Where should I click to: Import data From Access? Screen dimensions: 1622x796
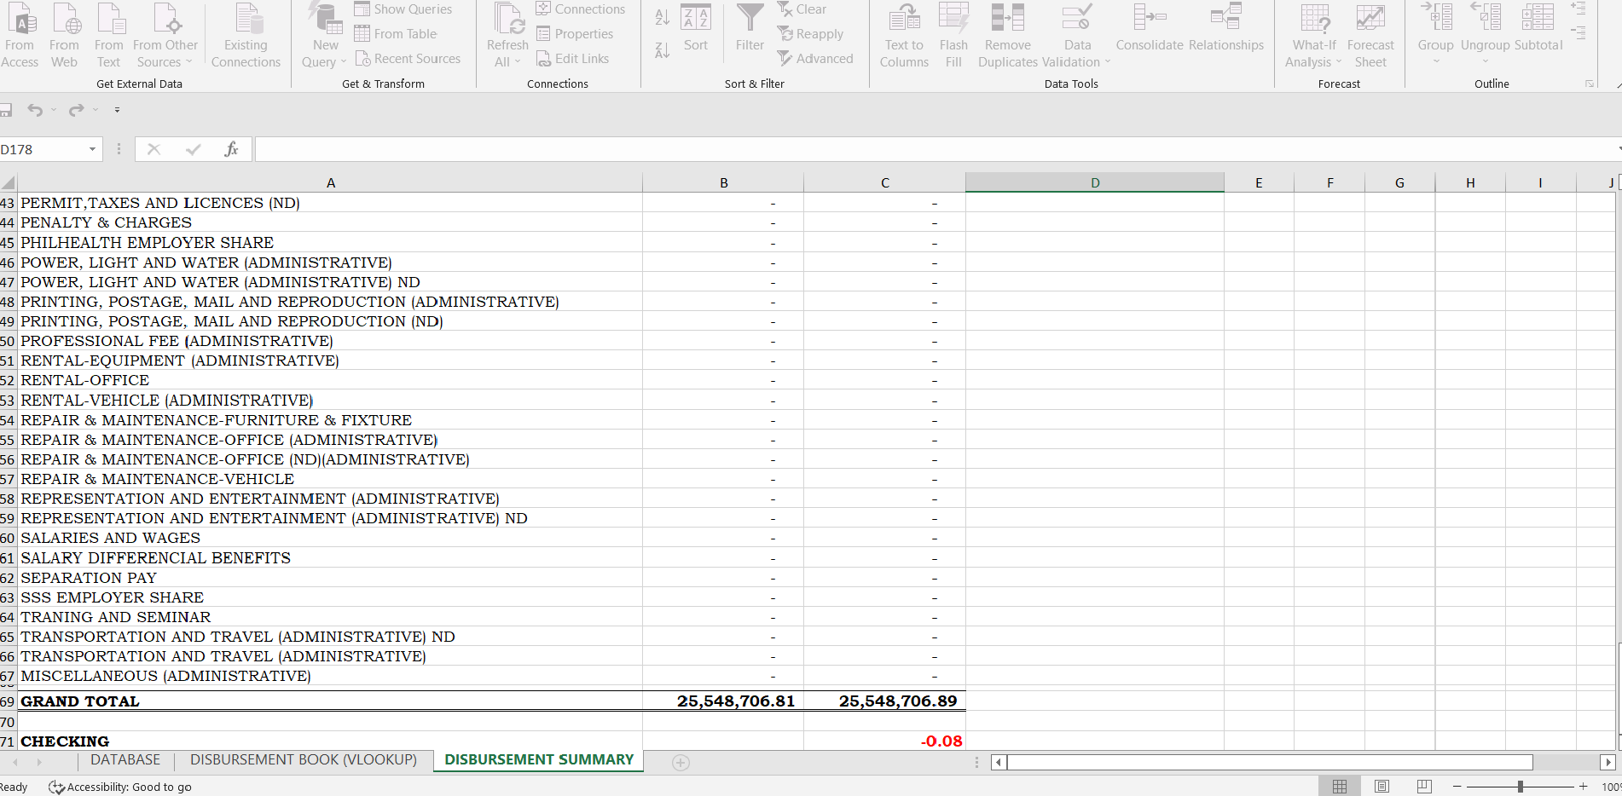coord(20,36)
